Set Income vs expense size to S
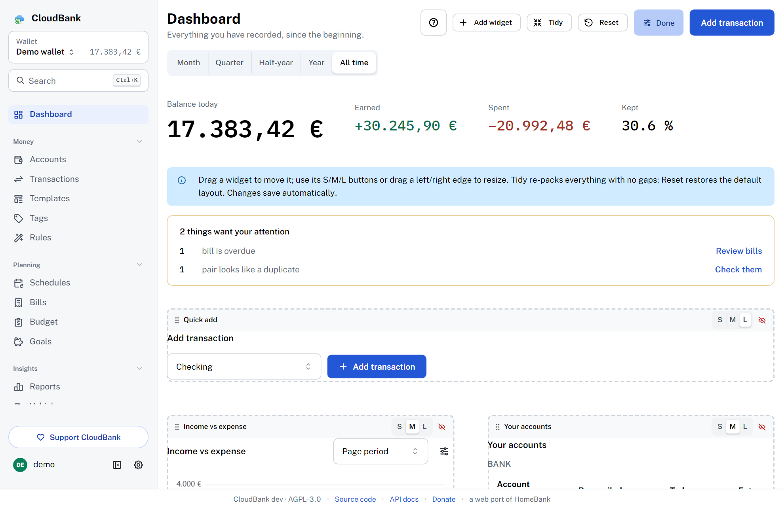 [399, 427]
